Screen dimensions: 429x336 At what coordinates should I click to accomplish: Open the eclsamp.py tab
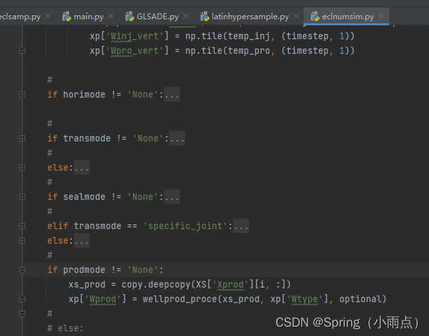pyautogui.click(x=20, y=17)
